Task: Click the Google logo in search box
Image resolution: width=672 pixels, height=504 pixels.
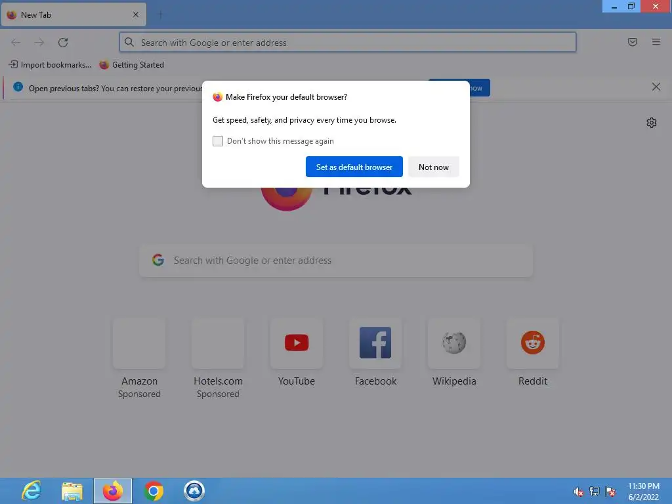Action: pyautogui.click(x=158, y=260)
